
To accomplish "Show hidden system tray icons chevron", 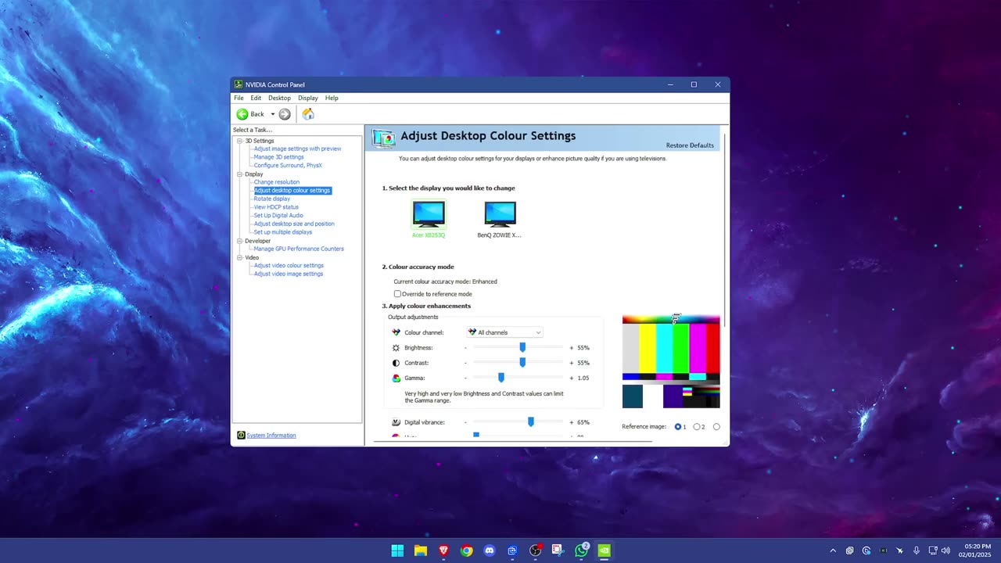I will (x=833, y=550).
